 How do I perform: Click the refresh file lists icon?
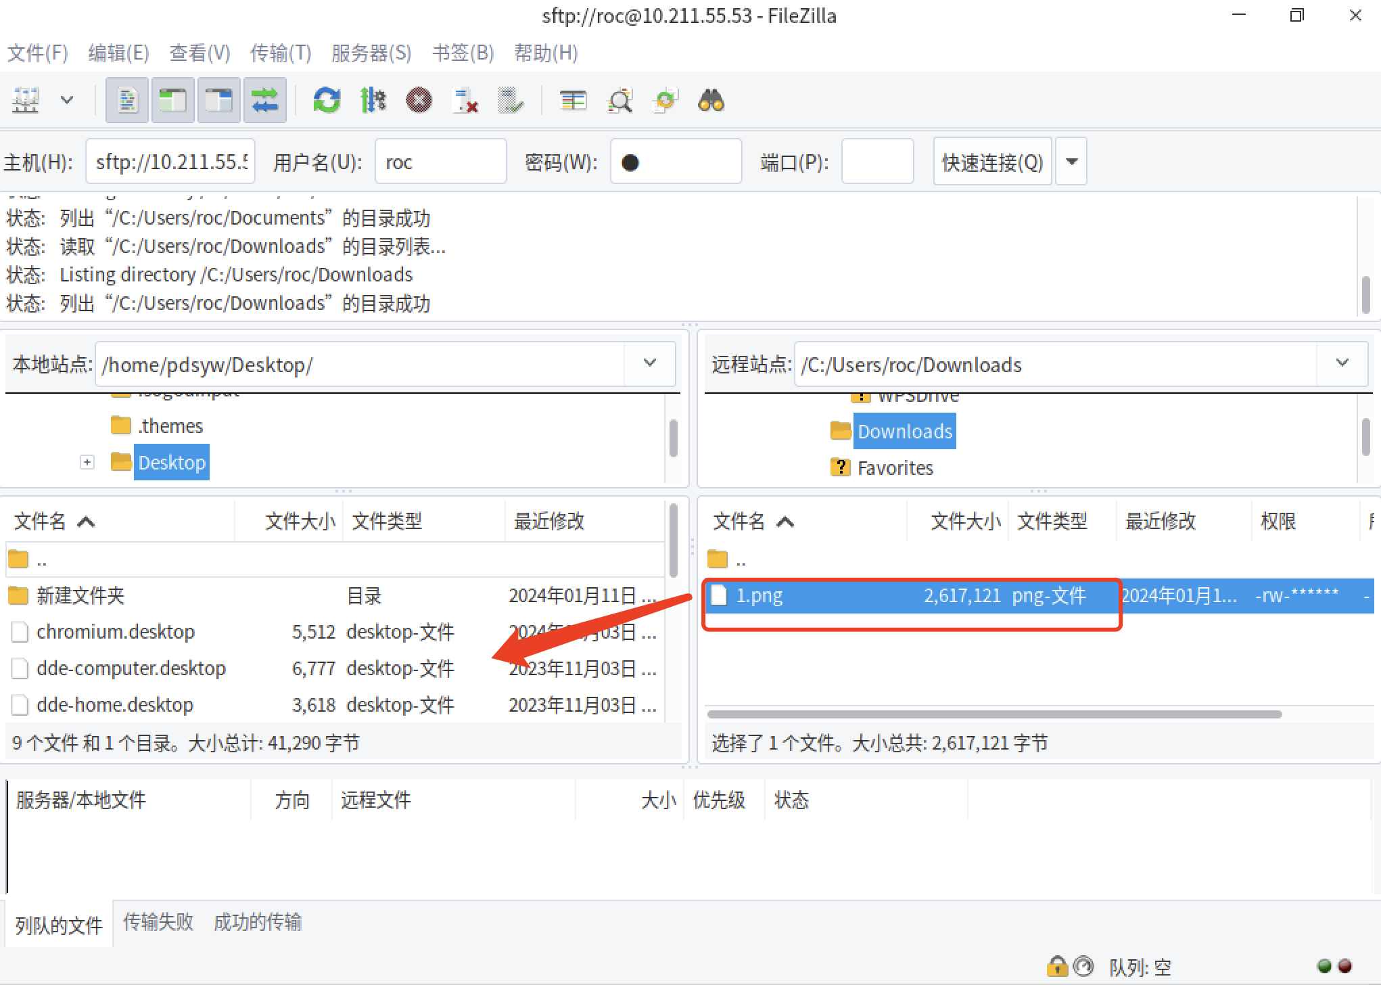click(x=327, y=101)
